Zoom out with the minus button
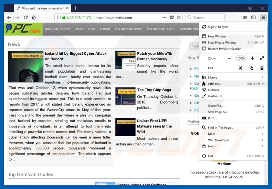Screen dimensions: 272x189 [x=230, y=59]
